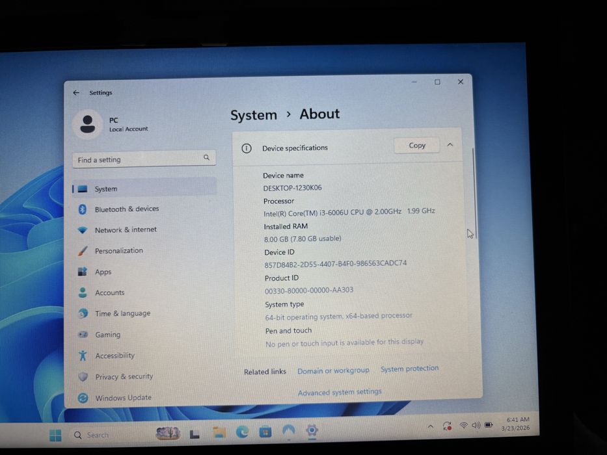Click the i3-6006U processor value
Viewport: 607px width, 455px height.
[349, 212]
